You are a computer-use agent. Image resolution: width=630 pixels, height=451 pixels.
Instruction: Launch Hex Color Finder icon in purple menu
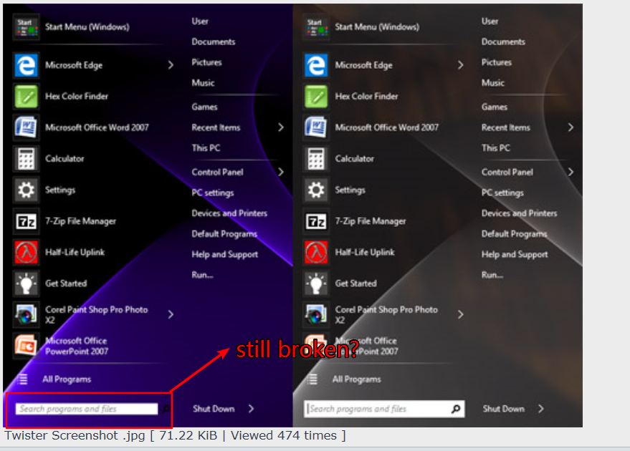click(26, 97)
